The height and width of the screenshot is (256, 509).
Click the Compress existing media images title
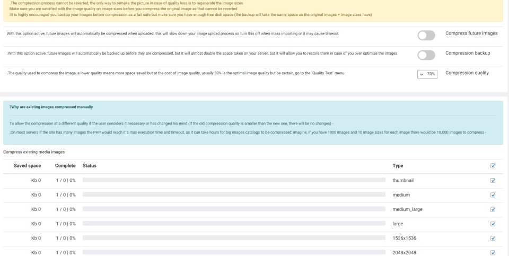34,152
